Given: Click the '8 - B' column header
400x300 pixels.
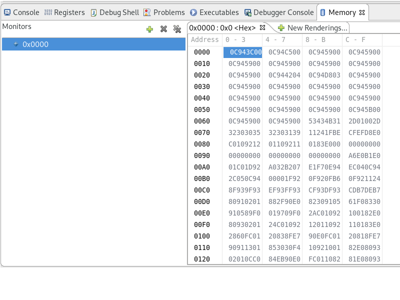Looking at the screenshot, I should tap(322, 39).
